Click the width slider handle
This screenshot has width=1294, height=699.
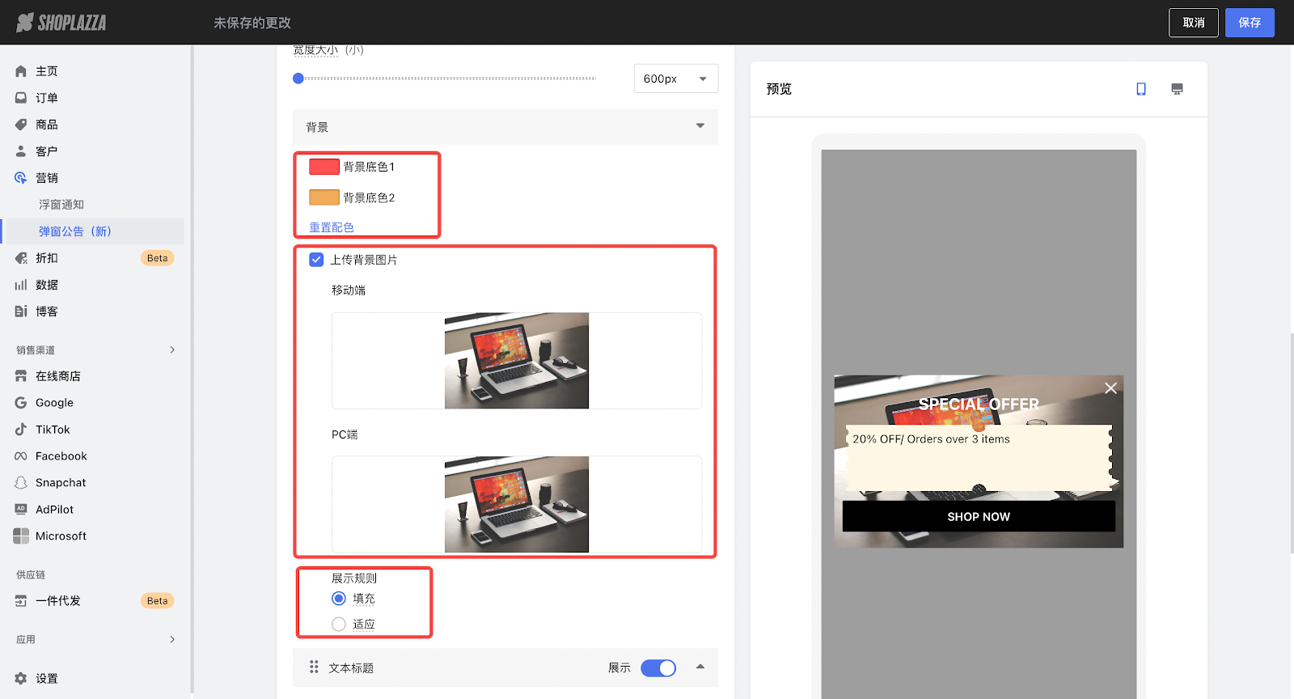tap(298, 78)
